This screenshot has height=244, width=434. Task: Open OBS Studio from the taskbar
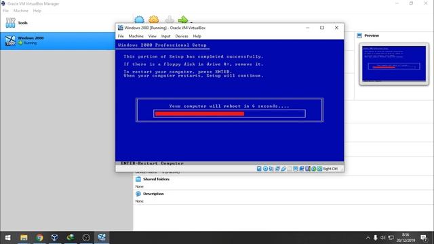click(x=86, y=238)
